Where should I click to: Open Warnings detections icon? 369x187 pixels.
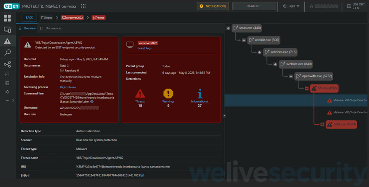pos(168,93)
